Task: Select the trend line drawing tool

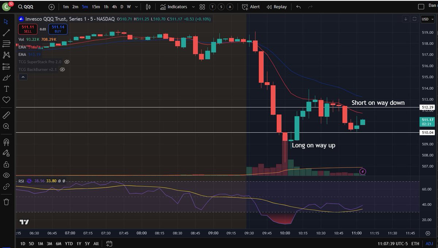Action: click(6, 33)
